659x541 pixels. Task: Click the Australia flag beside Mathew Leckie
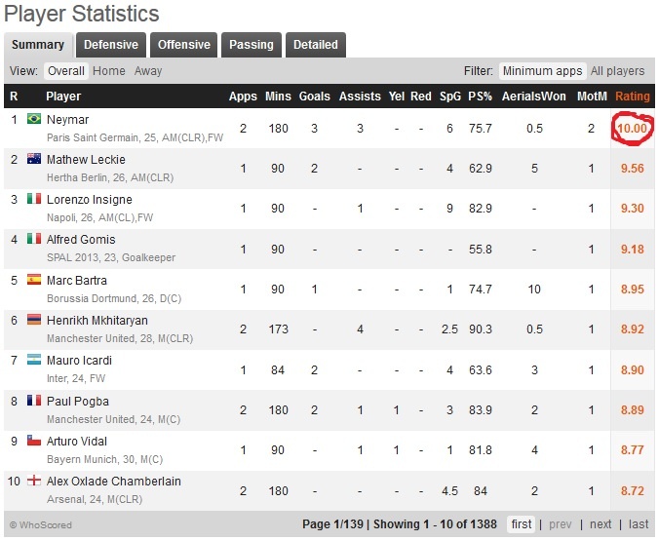[x=34, y=160]
